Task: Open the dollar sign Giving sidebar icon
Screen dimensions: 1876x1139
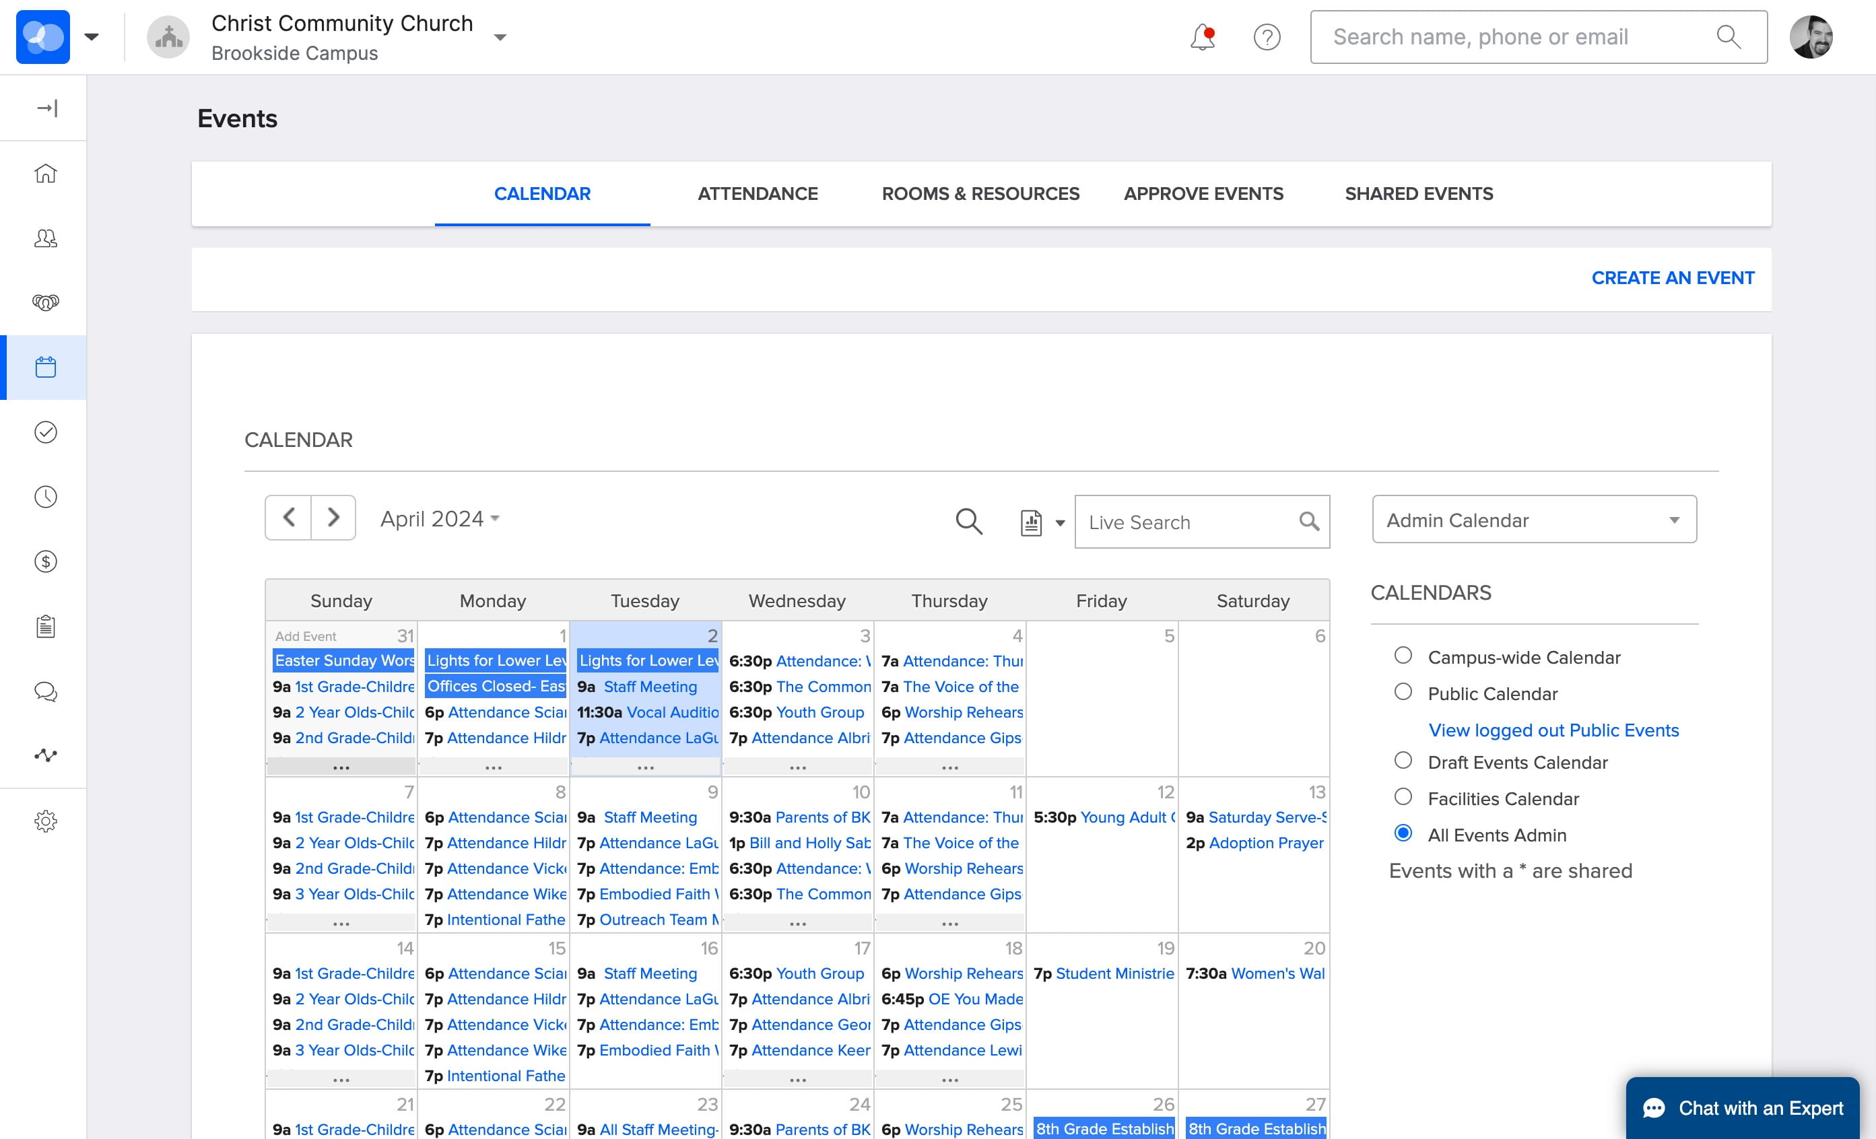Action: pyautogui.click(x=46, y=561)
